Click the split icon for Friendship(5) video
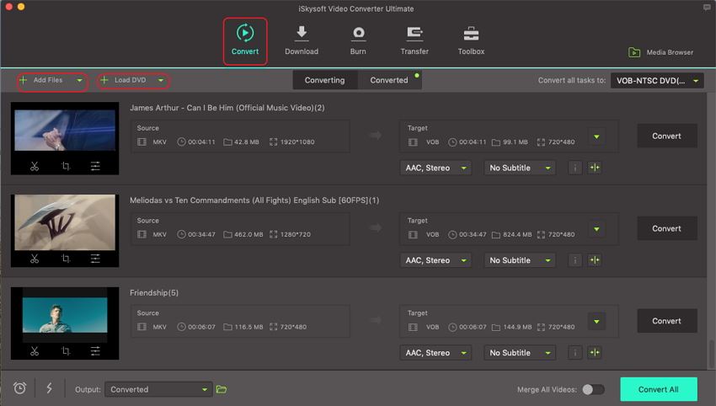The height and width of the screenshot is (406, 716). coord(595,353)
